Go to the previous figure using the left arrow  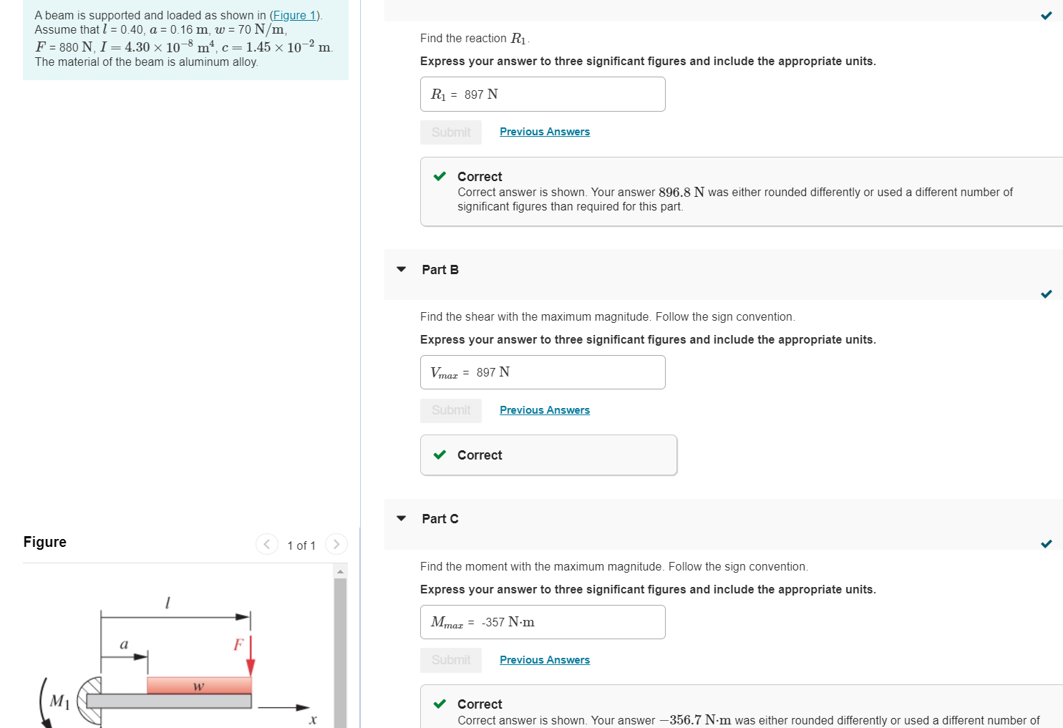267,545
